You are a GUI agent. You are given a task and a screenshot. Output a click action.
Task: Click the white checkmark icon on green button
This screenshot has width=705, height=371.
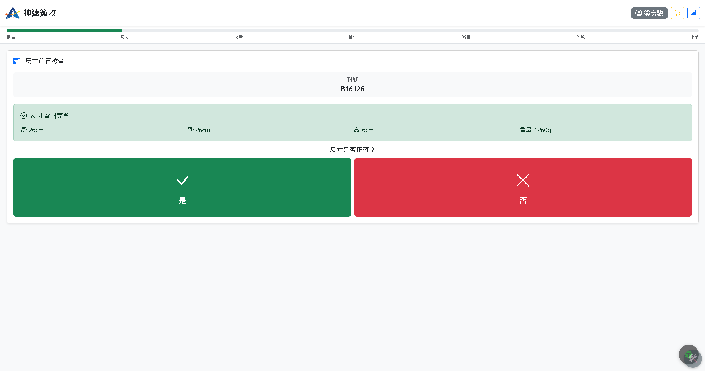(182, 180)
